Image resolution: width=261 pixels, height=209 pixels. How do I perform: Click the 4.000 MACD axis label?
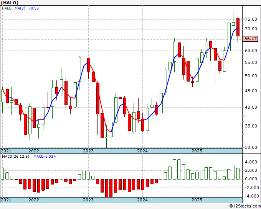(251, 162)
